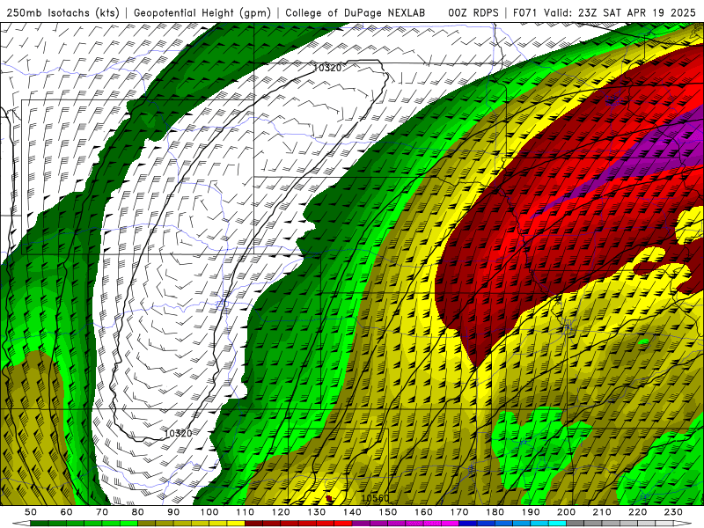The width and height of the screenshot is (704, 528).
Task: Click the '90' colorbar value
Action: 173,512
